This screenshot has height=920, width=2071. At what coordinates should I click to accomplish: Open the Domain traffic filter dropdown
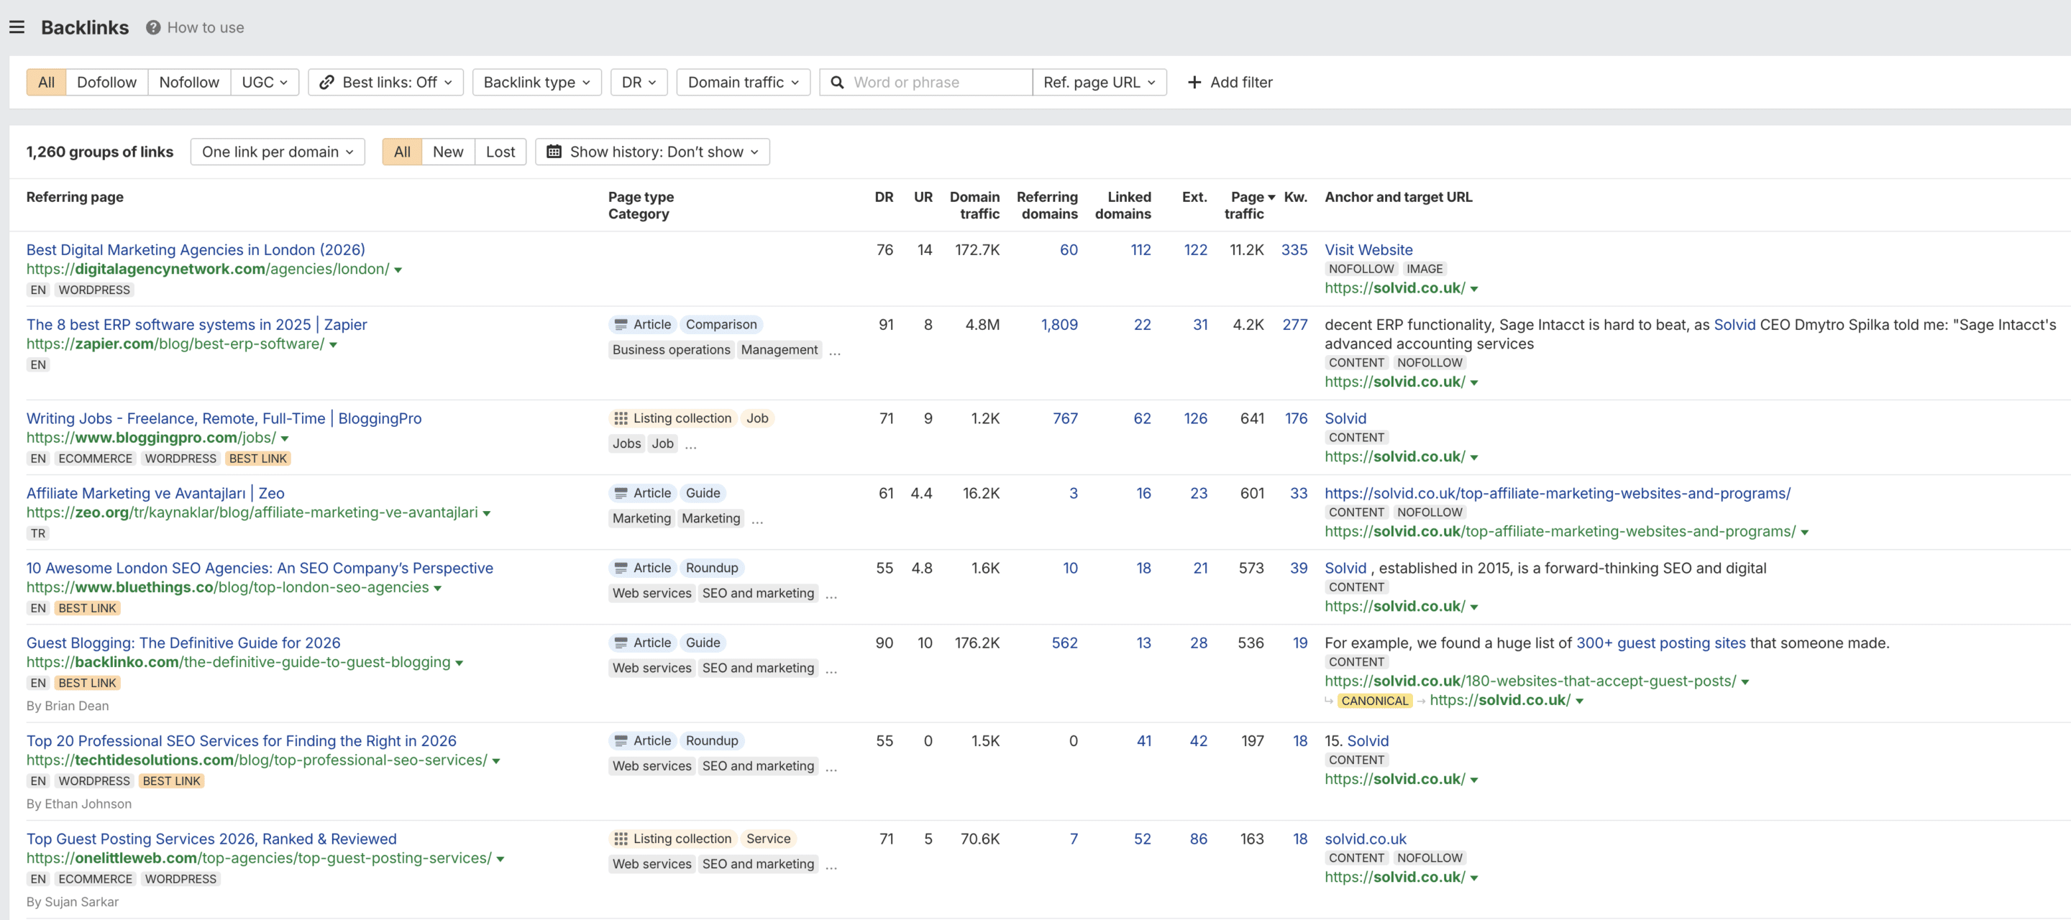(743, 82)
